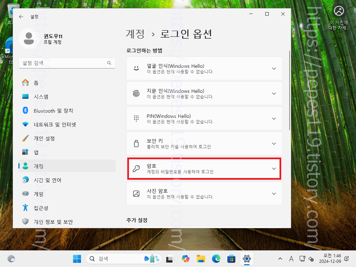Screen dimensions: 356x267
Task: Expand the 보안 키 chevron
Action: tap(274, 144)
